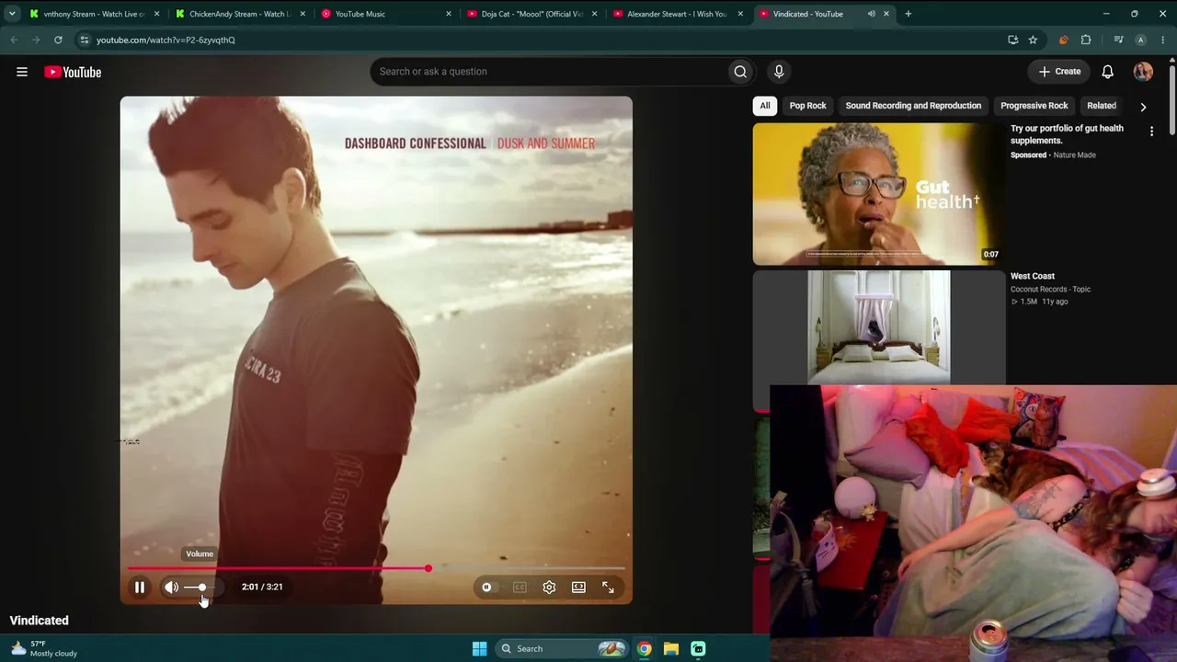
Task: Click the browser address bar URL
Action: (166, 40)
